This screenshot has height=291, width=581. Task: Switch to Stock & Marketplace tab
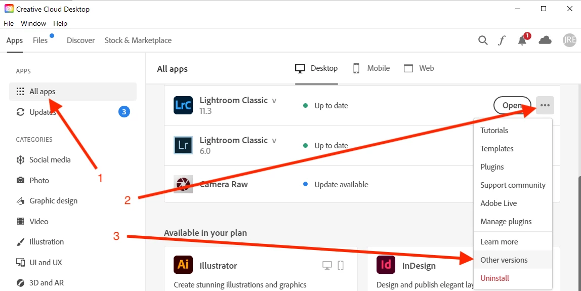click(x=138, y=40)
